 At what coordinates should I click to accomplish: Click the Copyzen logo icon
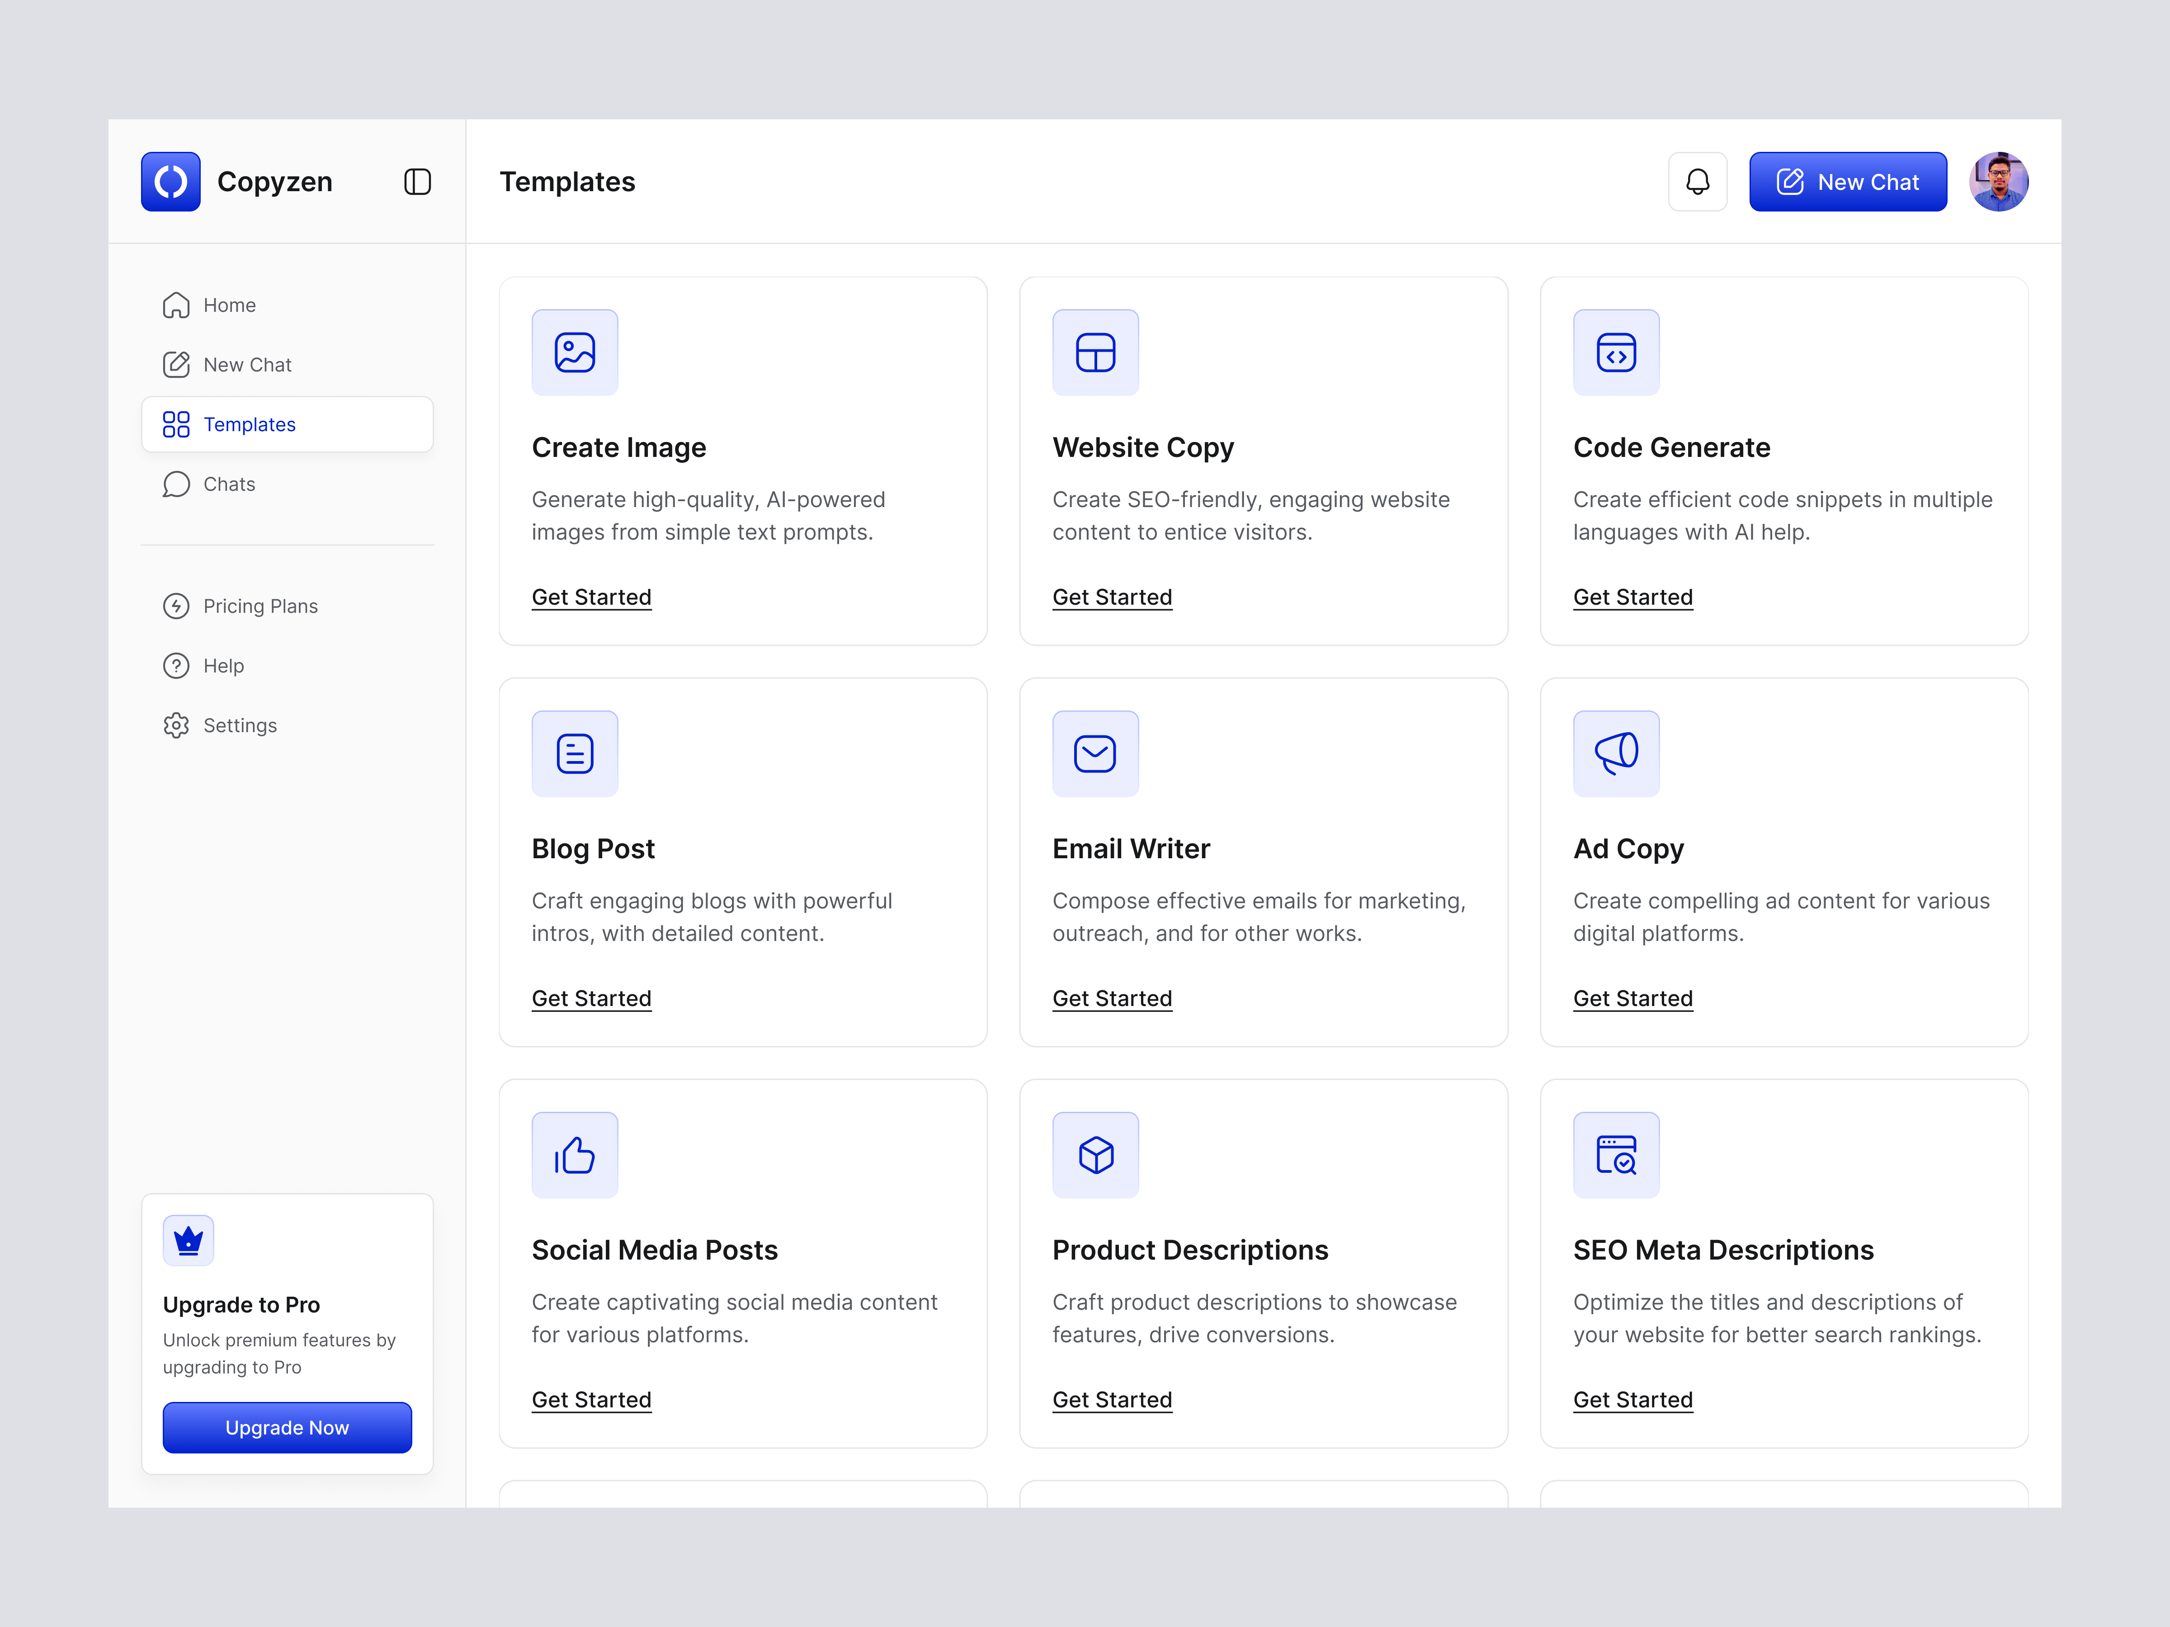171,181
